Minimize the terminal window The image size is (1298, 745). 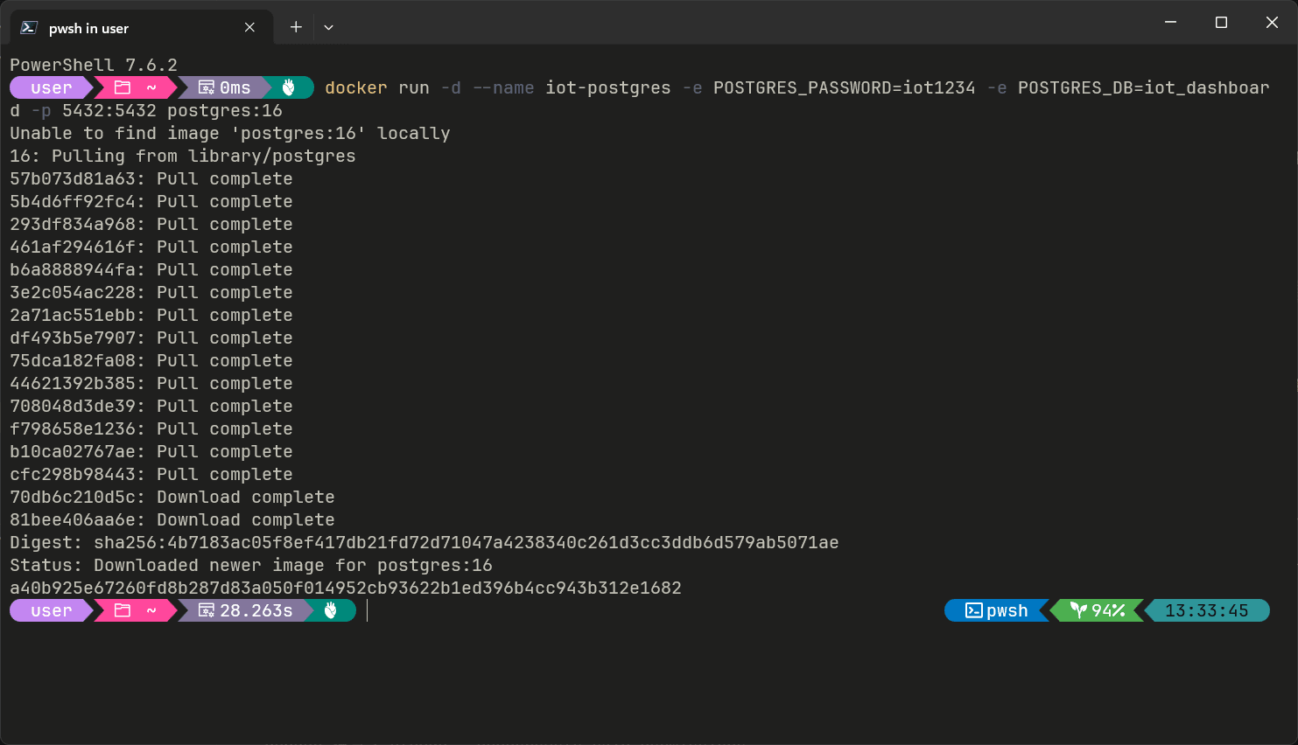[1170, 23]
